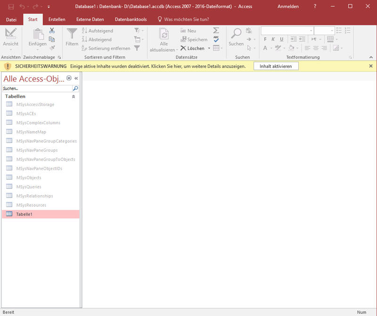Image resolution: width=377 pixels, height=316 pixels.
Task: Click Was möchten Sie tun search
Action: tap(183, 19)
